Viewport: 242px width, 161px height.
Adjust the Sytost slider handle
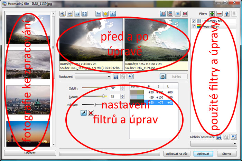[103, 97]
